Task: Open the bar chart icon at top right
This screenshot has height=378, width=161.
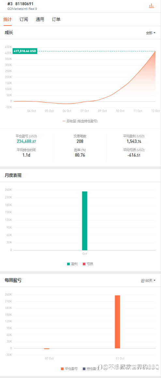Action: 151,6
